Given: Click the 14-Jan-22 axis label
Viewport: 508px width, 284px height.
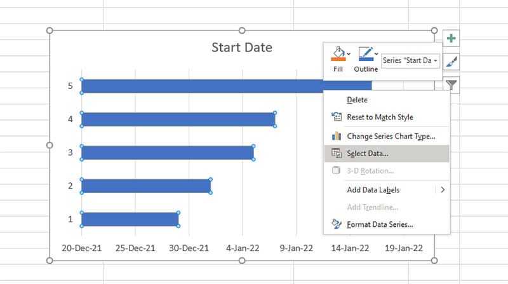Looking at the screenshot, I should (x=350, y=248).
